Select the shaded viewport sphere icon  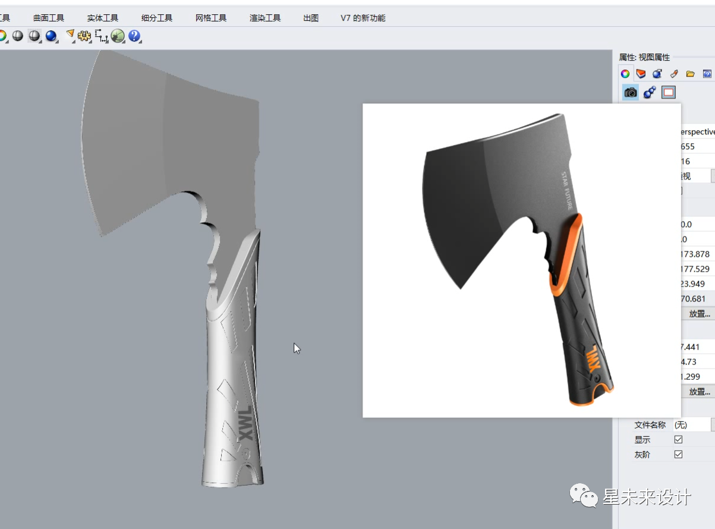[x=18, y=36]
